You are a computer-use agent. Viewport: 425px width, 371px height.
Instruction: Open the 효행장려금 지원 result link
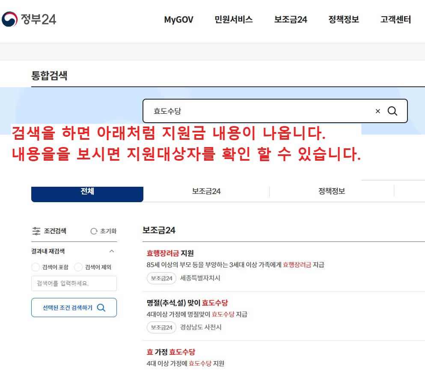[170, 253]
